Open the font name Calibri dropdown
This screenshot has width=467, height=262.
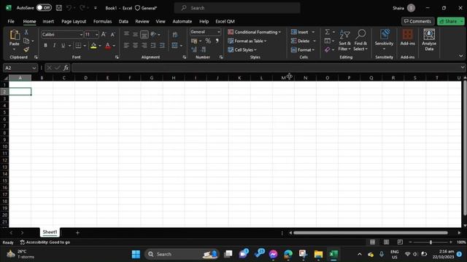coord(81,35)
